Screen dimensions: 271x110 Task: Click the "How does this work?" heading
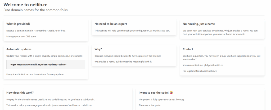20,93
